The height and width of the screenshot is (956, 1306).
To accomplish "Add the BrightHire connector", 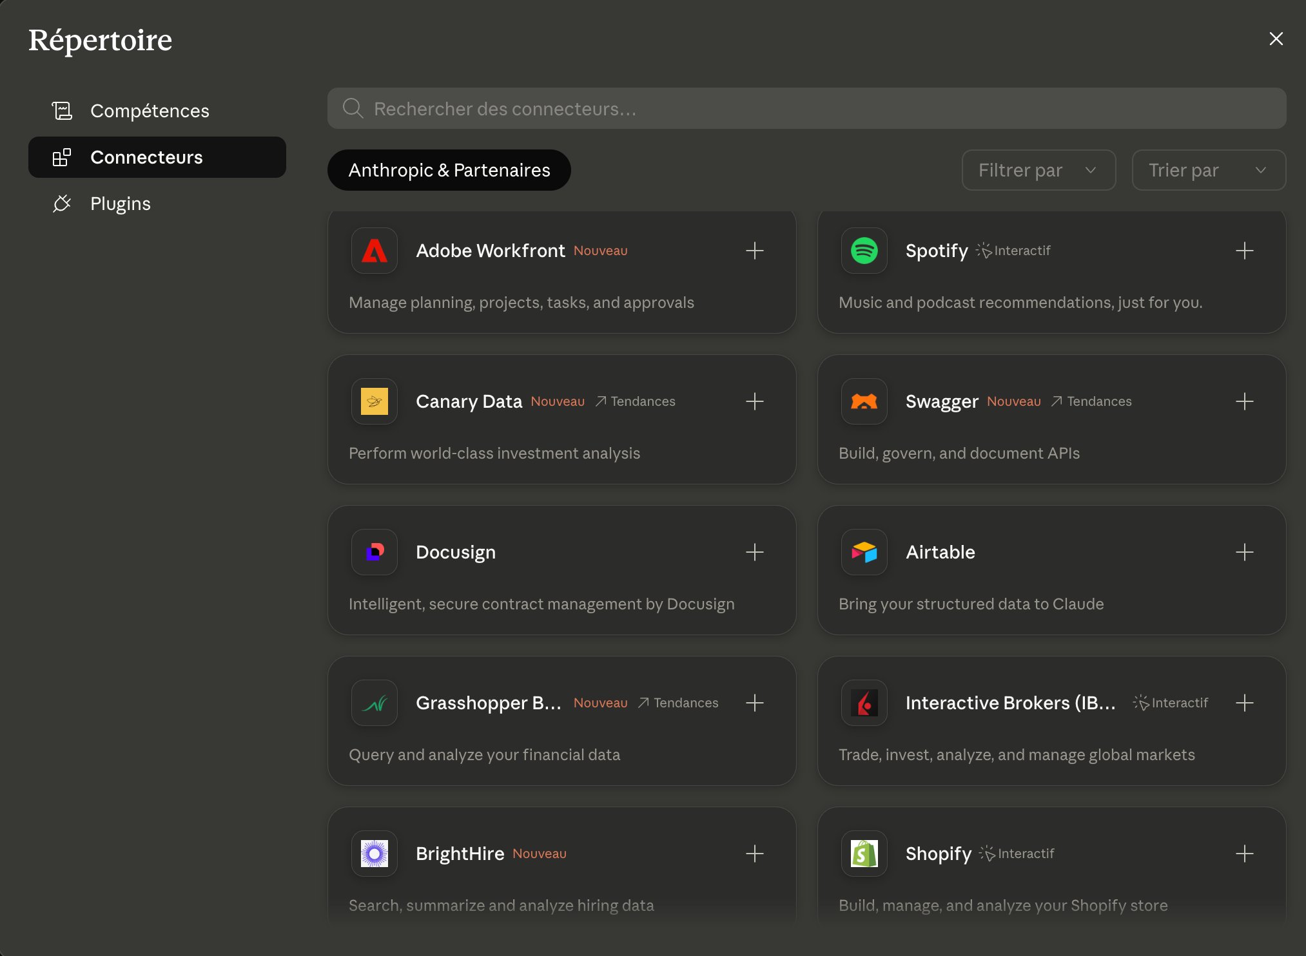I will click(x=755, y=854).
